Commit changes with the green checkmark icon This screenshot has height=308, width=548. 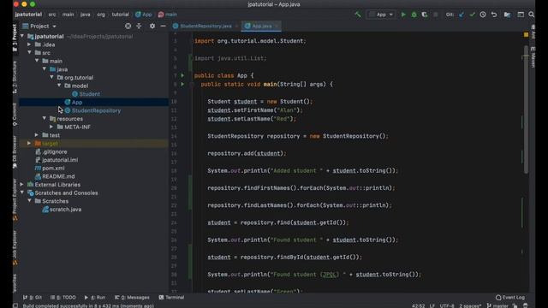click(472, 15)
